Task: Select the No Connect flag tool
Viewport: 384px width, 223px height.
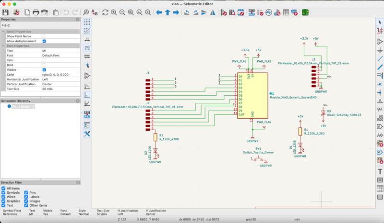Action: [380, 84]
